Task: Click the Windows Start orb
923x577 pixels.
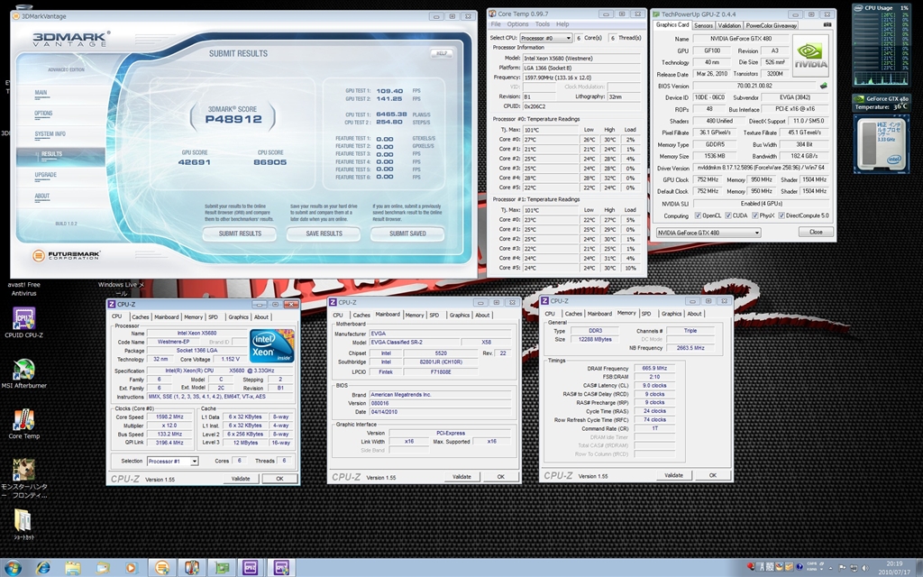Action: pyautogui.click(x=13, y=567)
